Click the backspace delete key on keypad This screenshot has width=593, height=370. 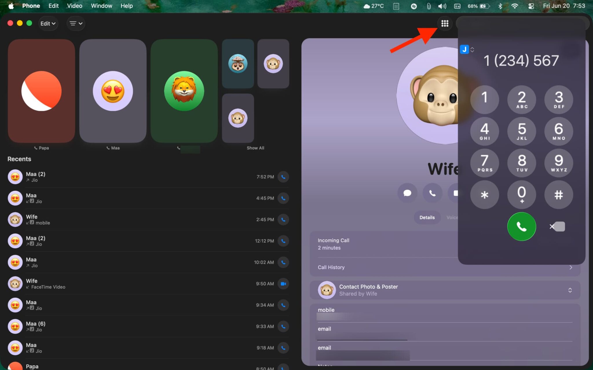[x=558, y=227]
